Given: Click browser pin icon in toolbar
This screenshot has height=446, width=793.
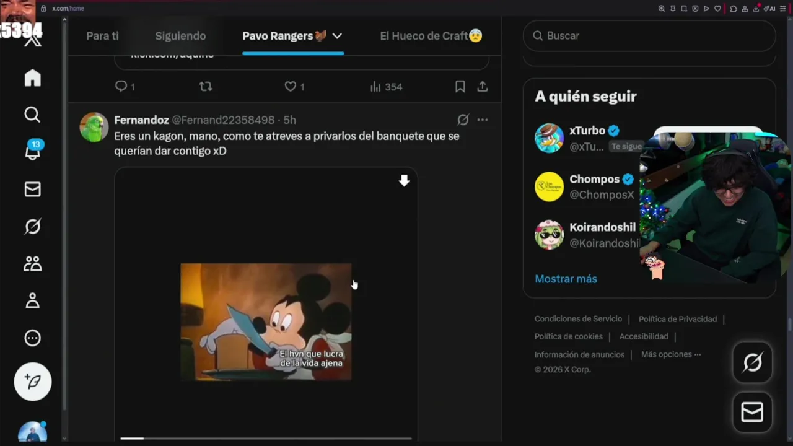Looking at the screenshot, I should (673, 9).
